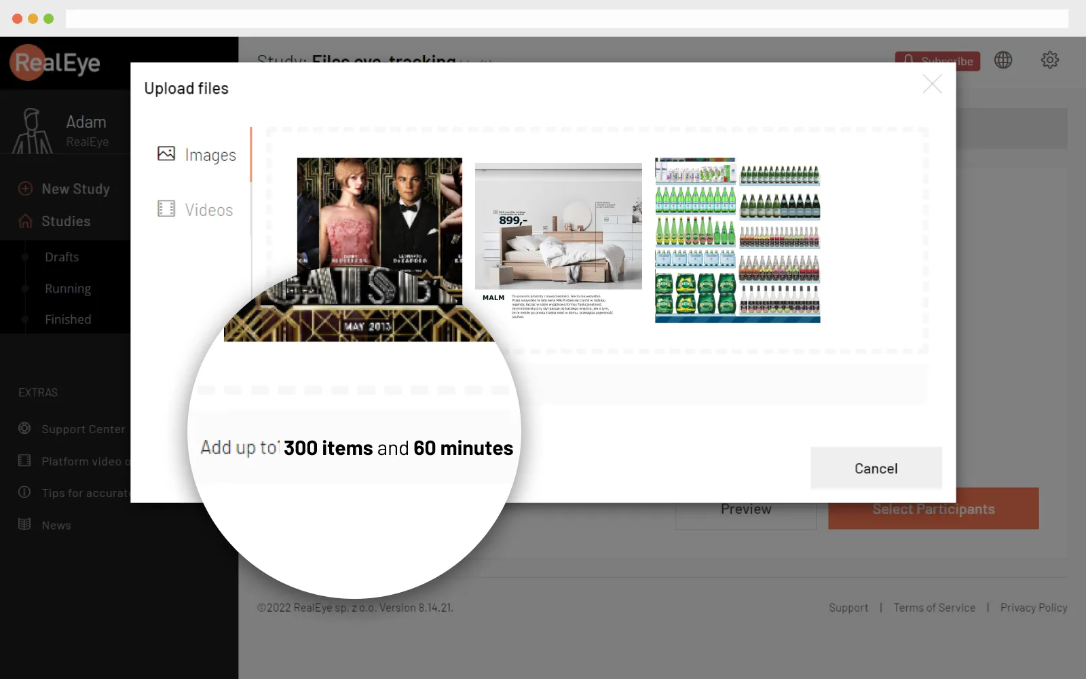This screenshot has height=679, width=1086.
Task: Click the Select Participants button
Action: pyautogui.click(x=933, y=508)
